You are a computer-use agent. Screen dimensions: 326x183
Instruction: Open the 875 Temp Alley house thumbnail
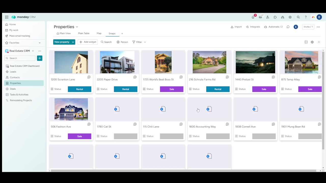301,62
